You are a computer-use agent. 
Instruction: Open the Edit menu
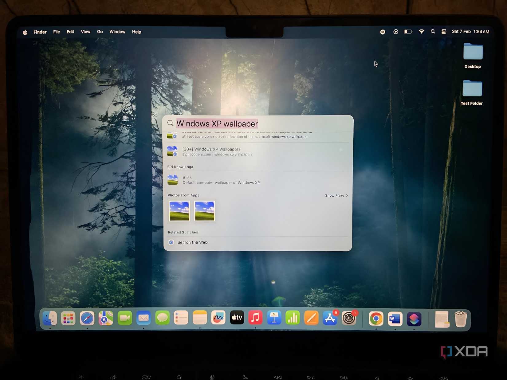pos(70,32)
